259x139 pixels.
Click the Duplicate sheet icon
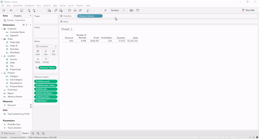(x=56, y=11)
